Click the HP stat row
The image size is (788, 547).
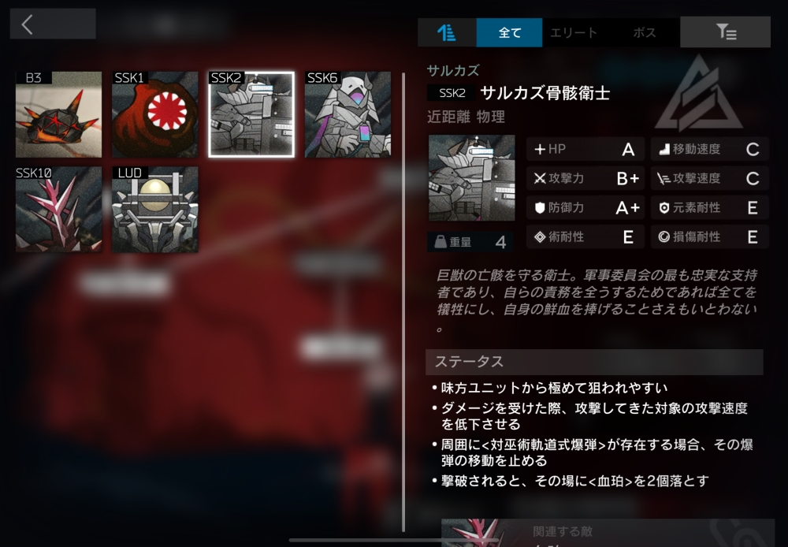point(585,149)
